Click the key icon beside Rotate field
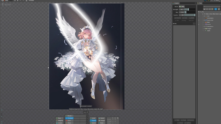The height and width of the screenshot is (124, 221). click(x=87, y=116)
